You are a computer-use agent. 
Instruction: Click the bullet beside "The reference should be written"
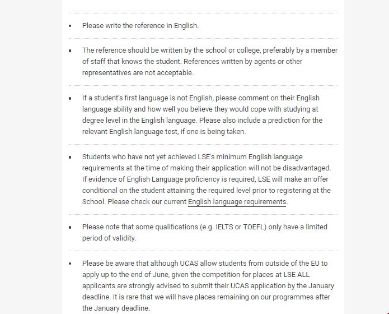[70, 50]
